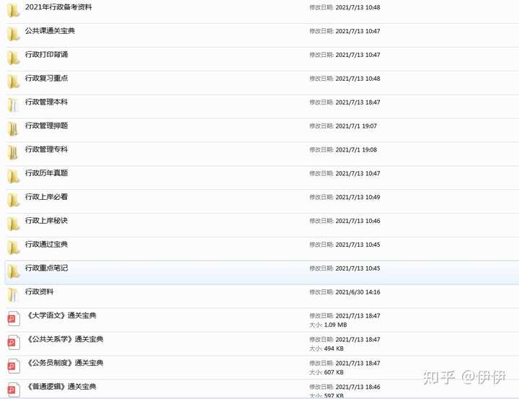Click the 2021/6/30 14:16 modified date

tap(358, 292)
